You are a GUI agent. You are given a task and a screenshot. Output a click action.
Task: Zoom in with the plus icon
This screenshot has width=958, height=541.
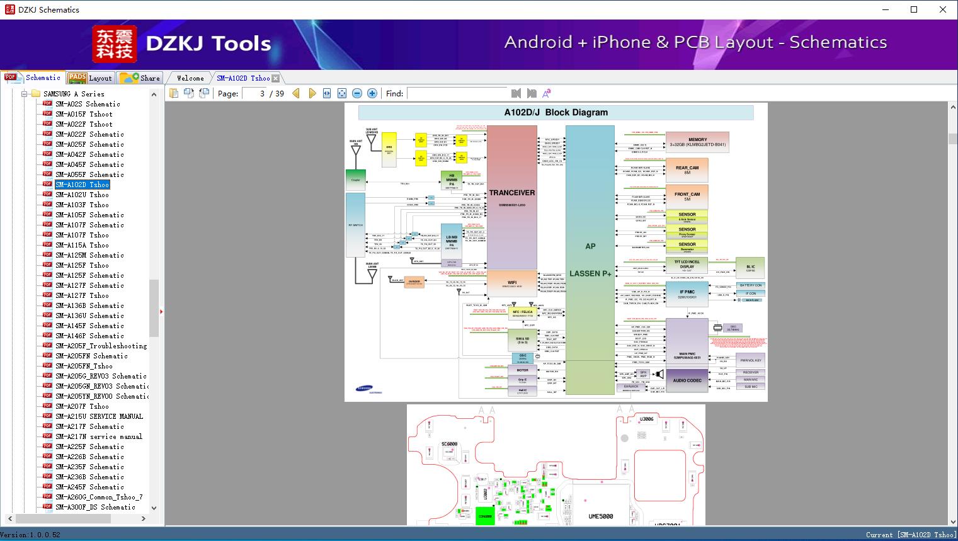tap(372, 93)
